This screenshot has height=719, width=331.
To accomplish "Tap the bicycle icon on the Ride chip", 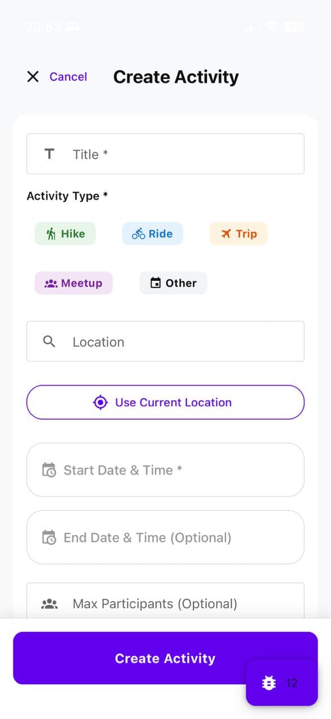I will [x=138, y=234].
